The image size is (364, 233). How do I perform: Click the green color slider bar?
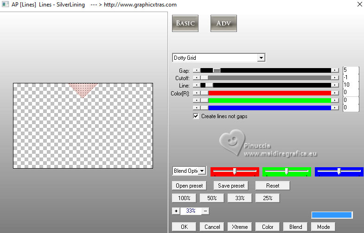(266, 101)
